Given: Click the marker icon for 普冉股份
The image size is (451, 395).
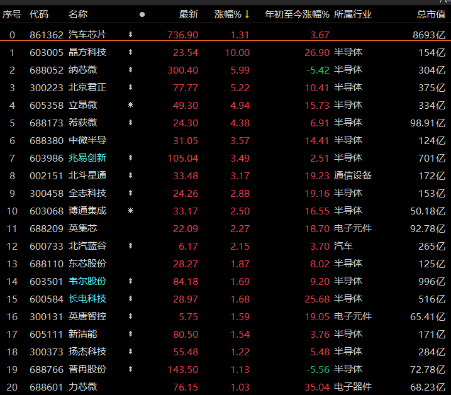Looking at the screenshot, I should (130, 369).
